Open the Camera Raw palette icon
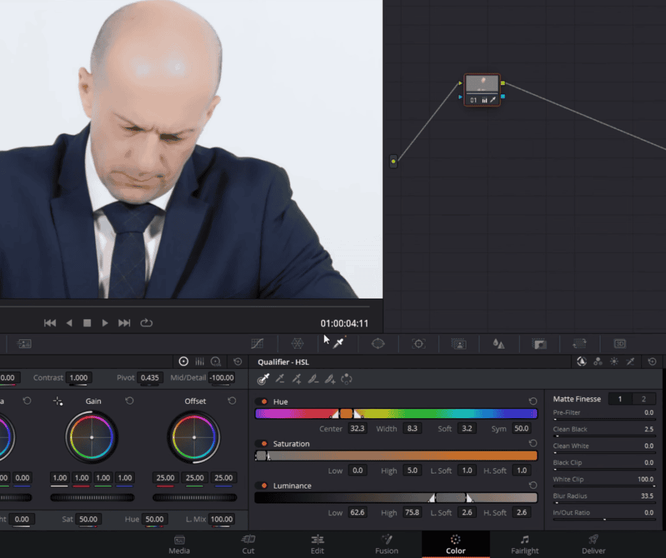Screen dimensions: 666x558 24,343
